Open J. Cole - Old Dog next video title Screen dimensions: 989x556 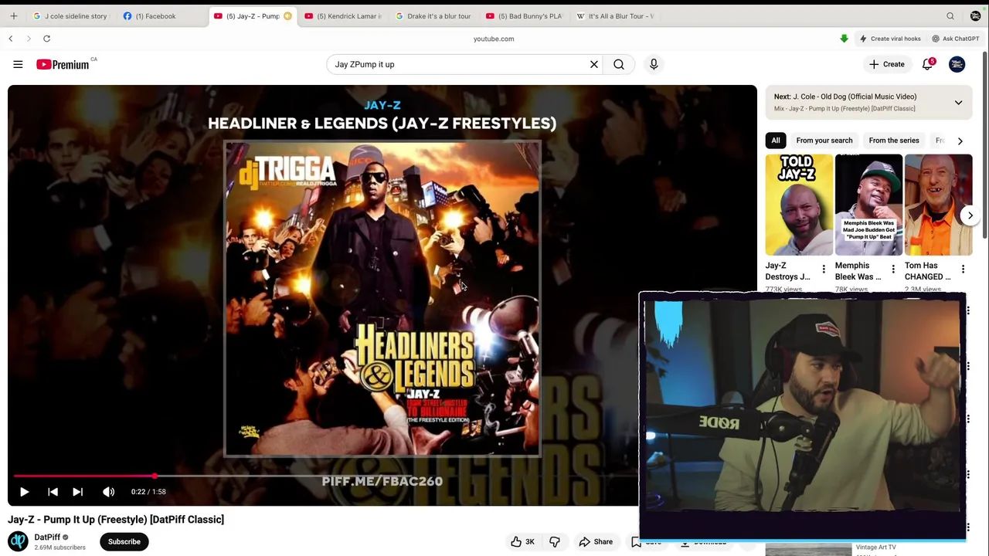coord(845,97)
